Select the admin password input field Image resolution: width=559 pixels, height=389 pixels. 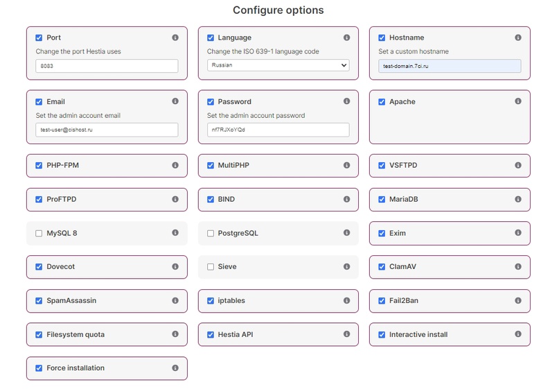point(278,130)
